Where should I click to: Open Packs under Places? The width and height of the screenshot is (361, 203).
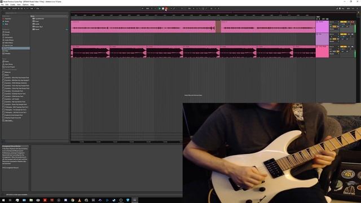click(x=7, y=61)
